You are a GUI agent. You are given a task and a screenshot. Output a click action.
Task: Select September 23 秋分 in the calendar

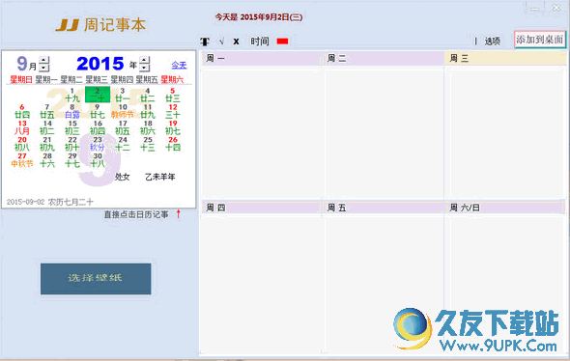tap(98, 144)
